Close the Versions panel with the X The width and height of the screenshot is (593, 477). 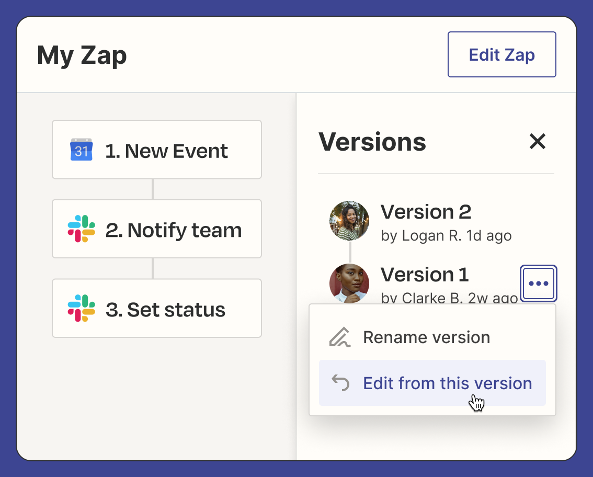(538, 141)
